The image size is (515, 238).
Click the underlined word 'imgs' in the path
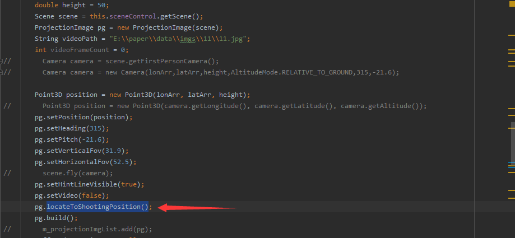pyautogui.click(x=188, y=39)
